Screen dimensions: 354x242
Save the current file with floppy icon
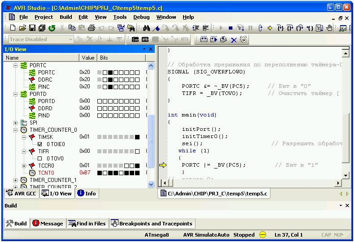click(32, 28)
